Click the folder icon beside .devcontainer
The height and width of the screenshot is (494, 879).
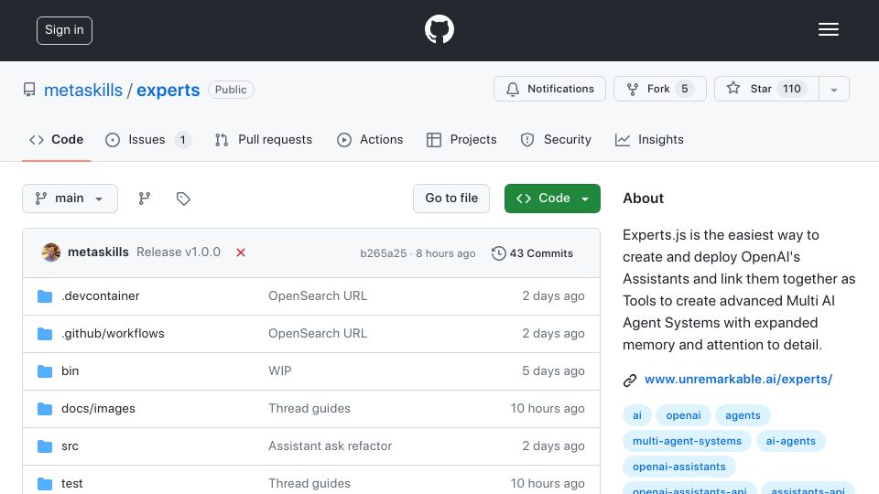pos(45,296)
